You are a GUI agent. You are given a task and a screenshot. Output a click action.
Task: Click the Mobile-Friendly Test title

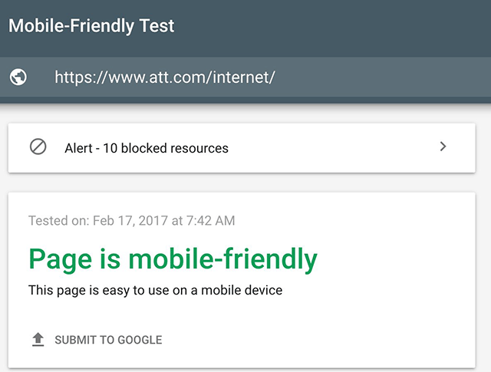coord(91,25)
